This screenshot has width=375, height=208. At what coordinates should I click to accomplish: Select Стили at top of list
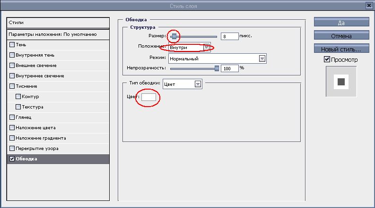(x=59, y=23)
